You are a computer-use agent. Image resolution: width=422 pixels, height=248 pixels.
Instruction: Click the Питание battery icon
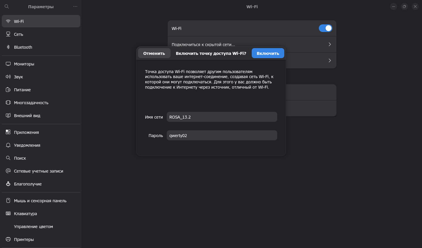click(8, 90)
